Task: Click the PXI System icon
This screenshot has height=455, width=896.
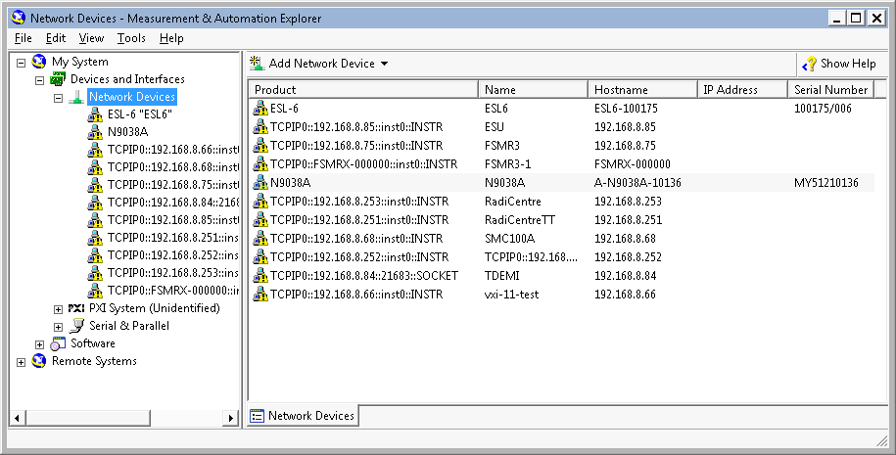Action: (x=76, y=308)
